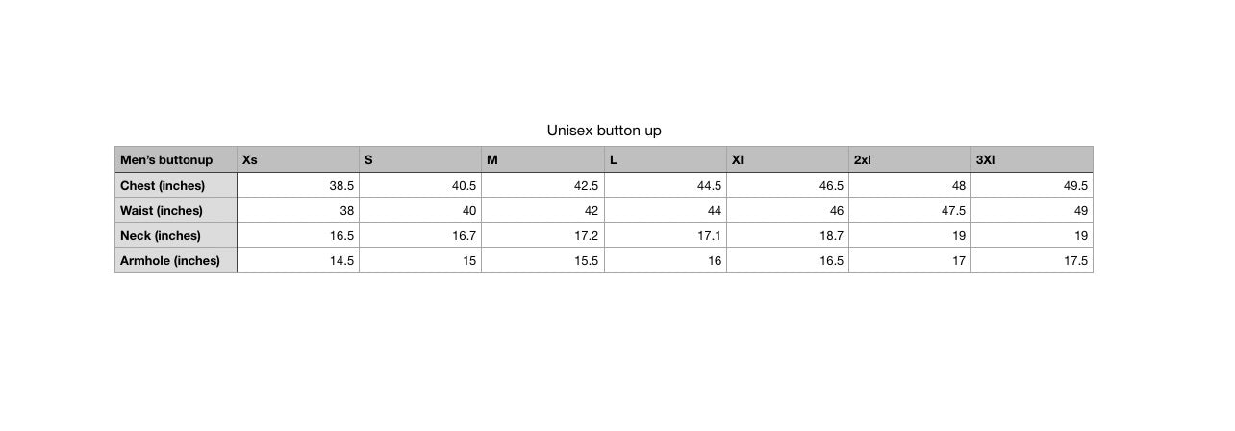Click the "Waist (inches)" row label
The height and width of the screenshot is (431, 1235).
(x=162, y=211)
